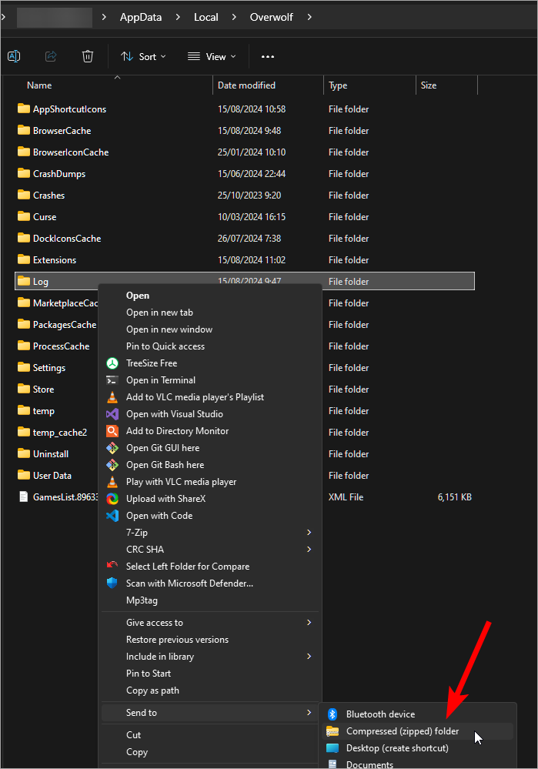
Task: Click the Visual Studio icon
Action: coord(112,414)
